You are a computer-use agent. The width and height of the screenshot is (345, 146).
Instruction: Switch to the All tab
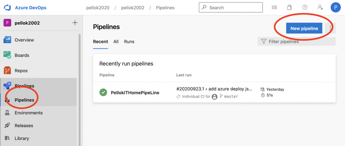pyautogui.click(x=116, y=42)
